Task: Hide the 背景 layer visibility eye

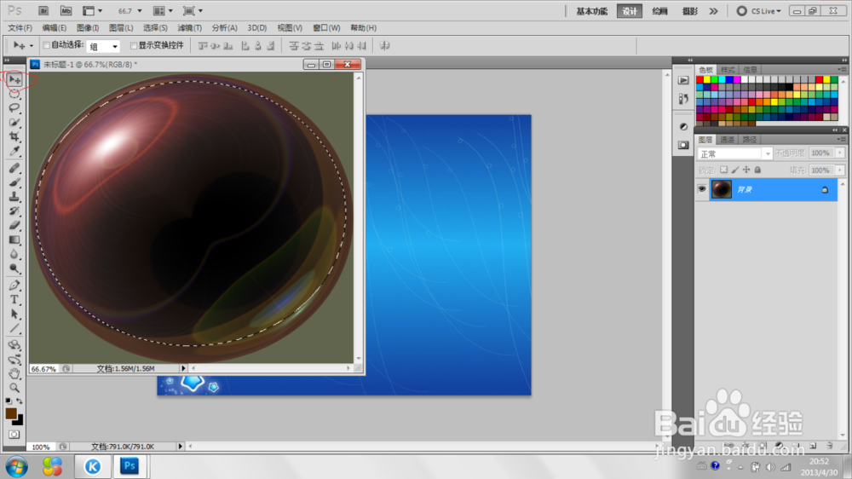Action: click(x=701, y=189)
